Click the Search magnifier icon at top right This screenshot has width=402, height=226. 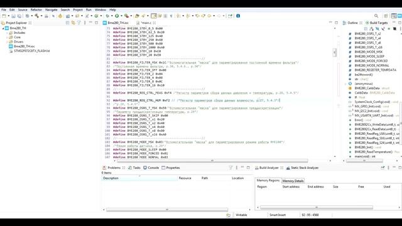click(376, 16)
